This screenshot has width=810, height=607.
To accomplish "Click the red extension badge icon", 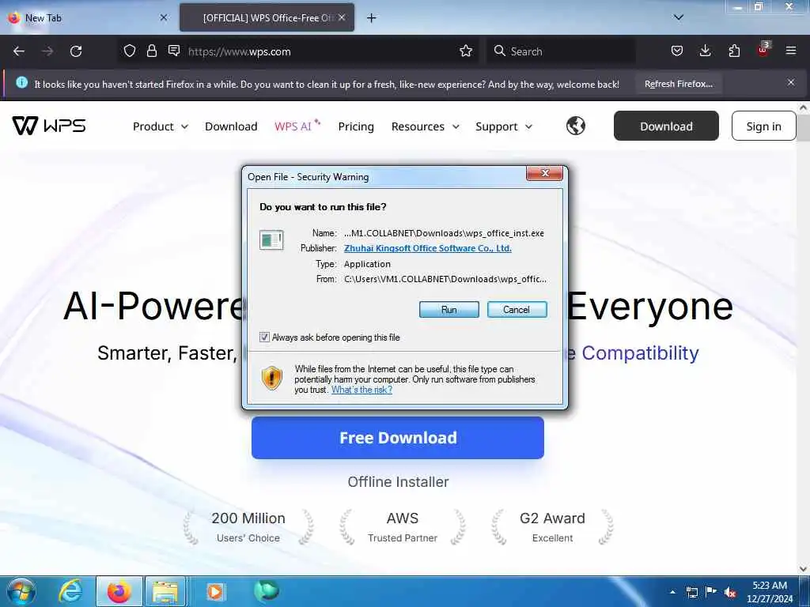I will 763,50.
